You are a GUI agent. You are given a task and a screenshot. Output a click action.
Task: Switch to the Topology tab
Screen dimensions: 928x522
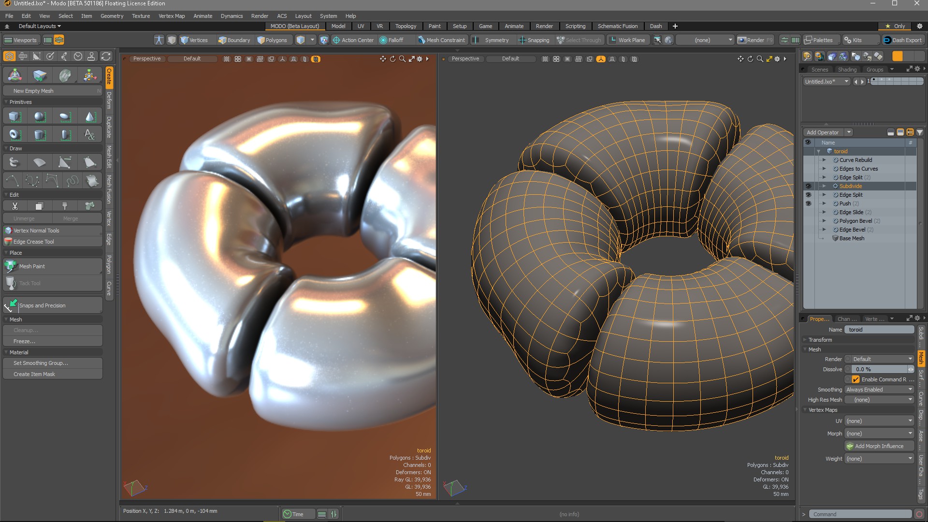(x=406, y=26)
